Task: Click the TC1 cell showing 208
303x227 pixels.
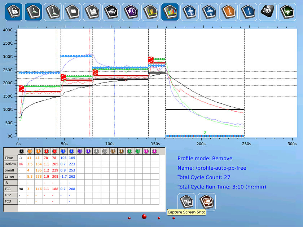Action: pos(72,189)
